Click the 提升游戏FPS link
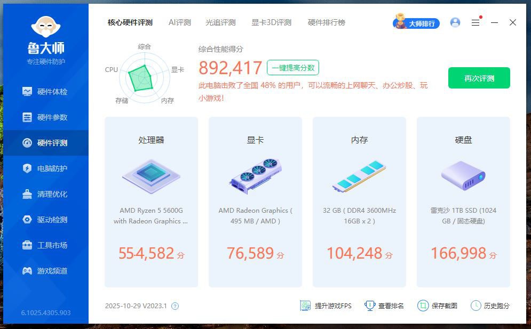The height and width of the screenshot is (329, 531). [326, 306]
